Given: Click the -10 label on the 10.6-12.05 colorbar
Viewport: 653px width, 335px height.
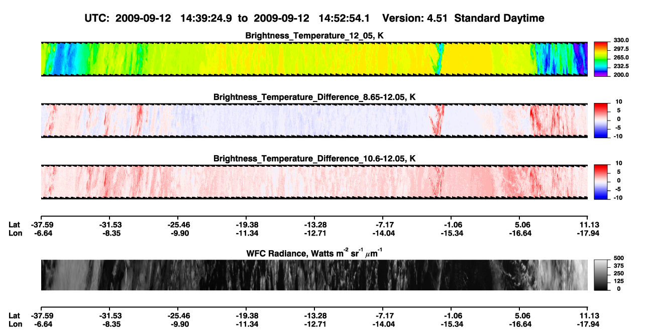Looking at the screenshot, I should coord(619,197).
